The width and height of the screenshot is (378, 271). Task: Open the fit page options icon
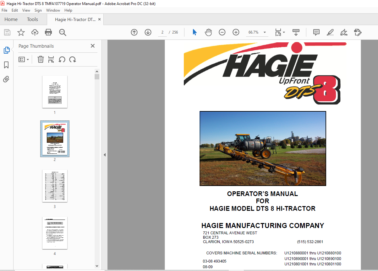278,32
